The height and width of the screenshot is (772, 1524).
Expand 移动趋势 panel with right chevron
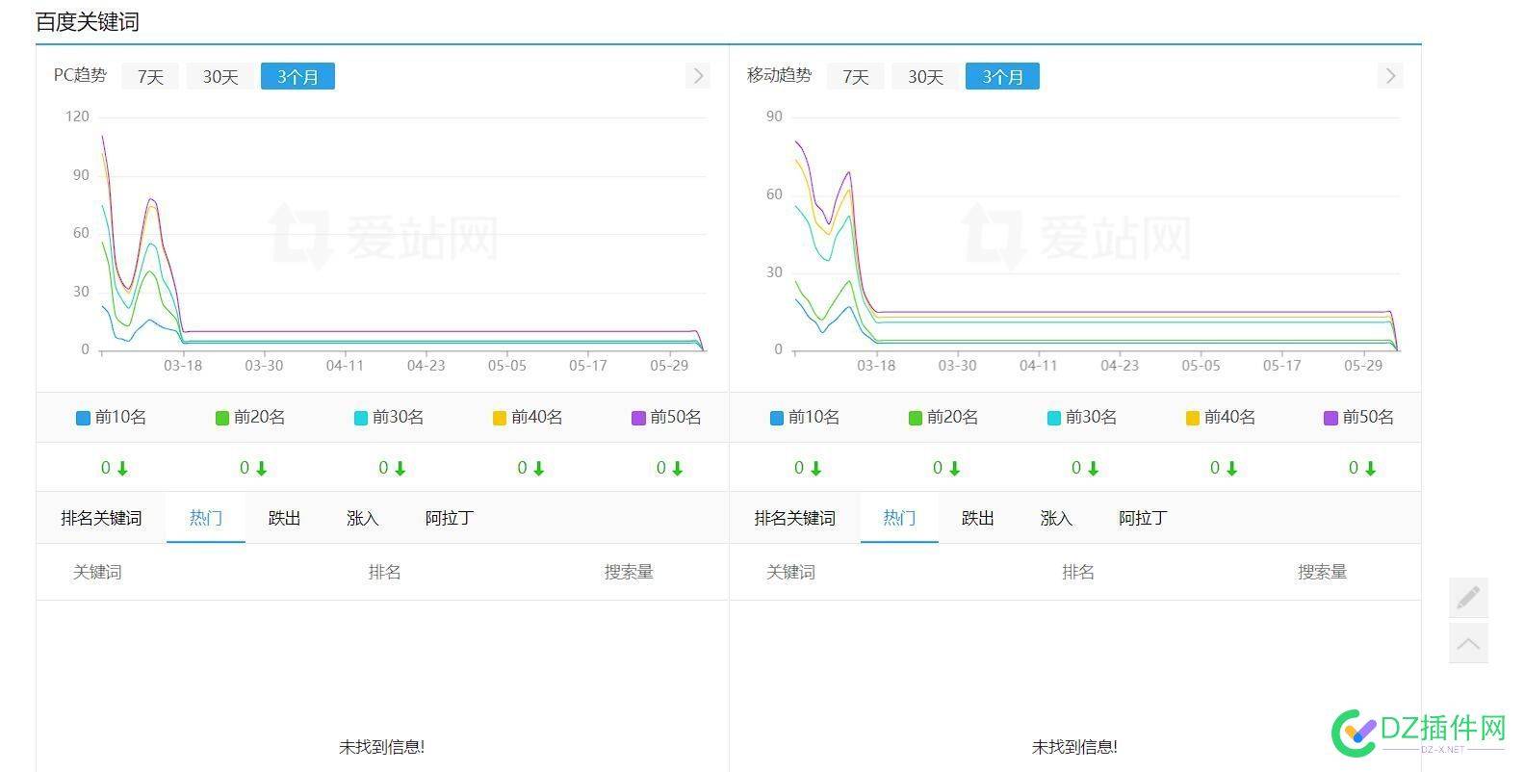1389,76
